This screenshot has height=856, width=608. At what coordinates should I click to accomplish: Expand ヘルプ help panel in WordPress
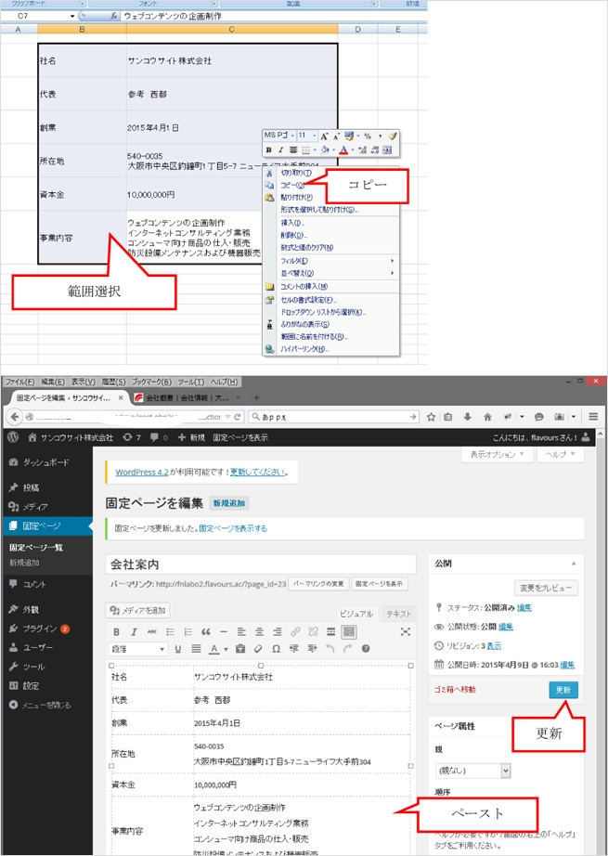(x=560, y=454)
